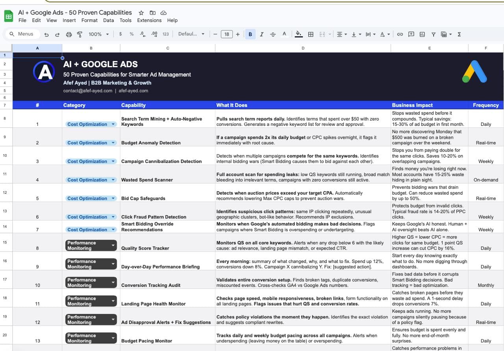Open category dropdown for Budget Anomaly Detection row
Image resolution: width=504 pixels, height=351 pixels.
(x=113, y=143)
